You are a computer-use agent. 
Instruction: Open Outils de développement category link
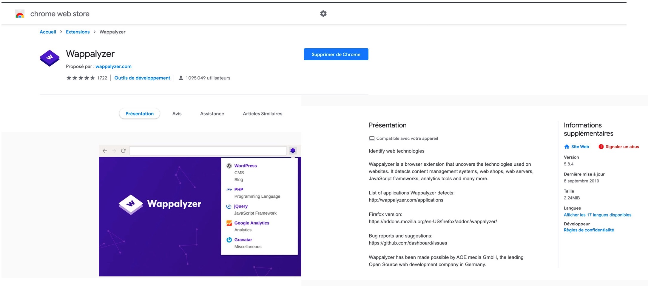(x=142, y=78)
